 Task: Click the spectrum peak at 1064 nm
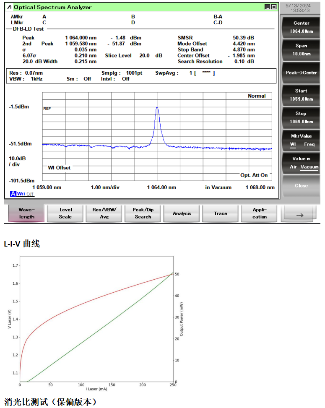point(157,108)
